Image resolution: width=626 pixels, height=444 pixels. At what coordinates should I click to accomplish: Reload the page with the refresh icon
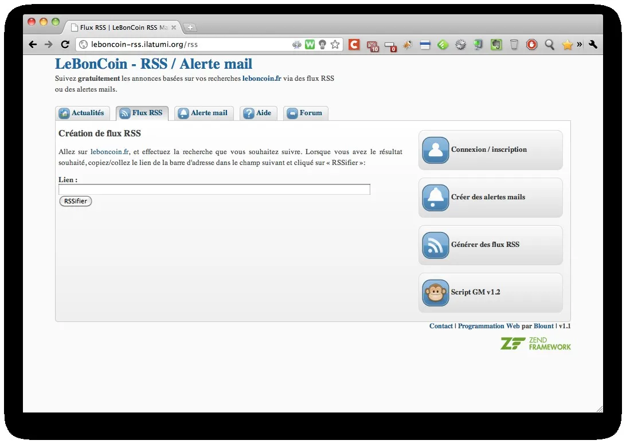tap(65, 44)
